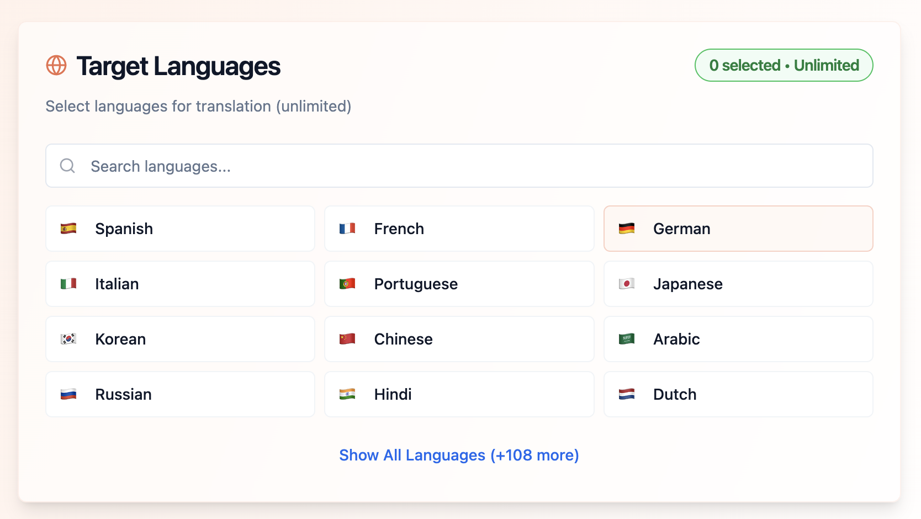Viewport: 921px width, 519px height.
Task: Click the magnifier icon in search box
Action: pyautogui.click(x=67, y=166)
